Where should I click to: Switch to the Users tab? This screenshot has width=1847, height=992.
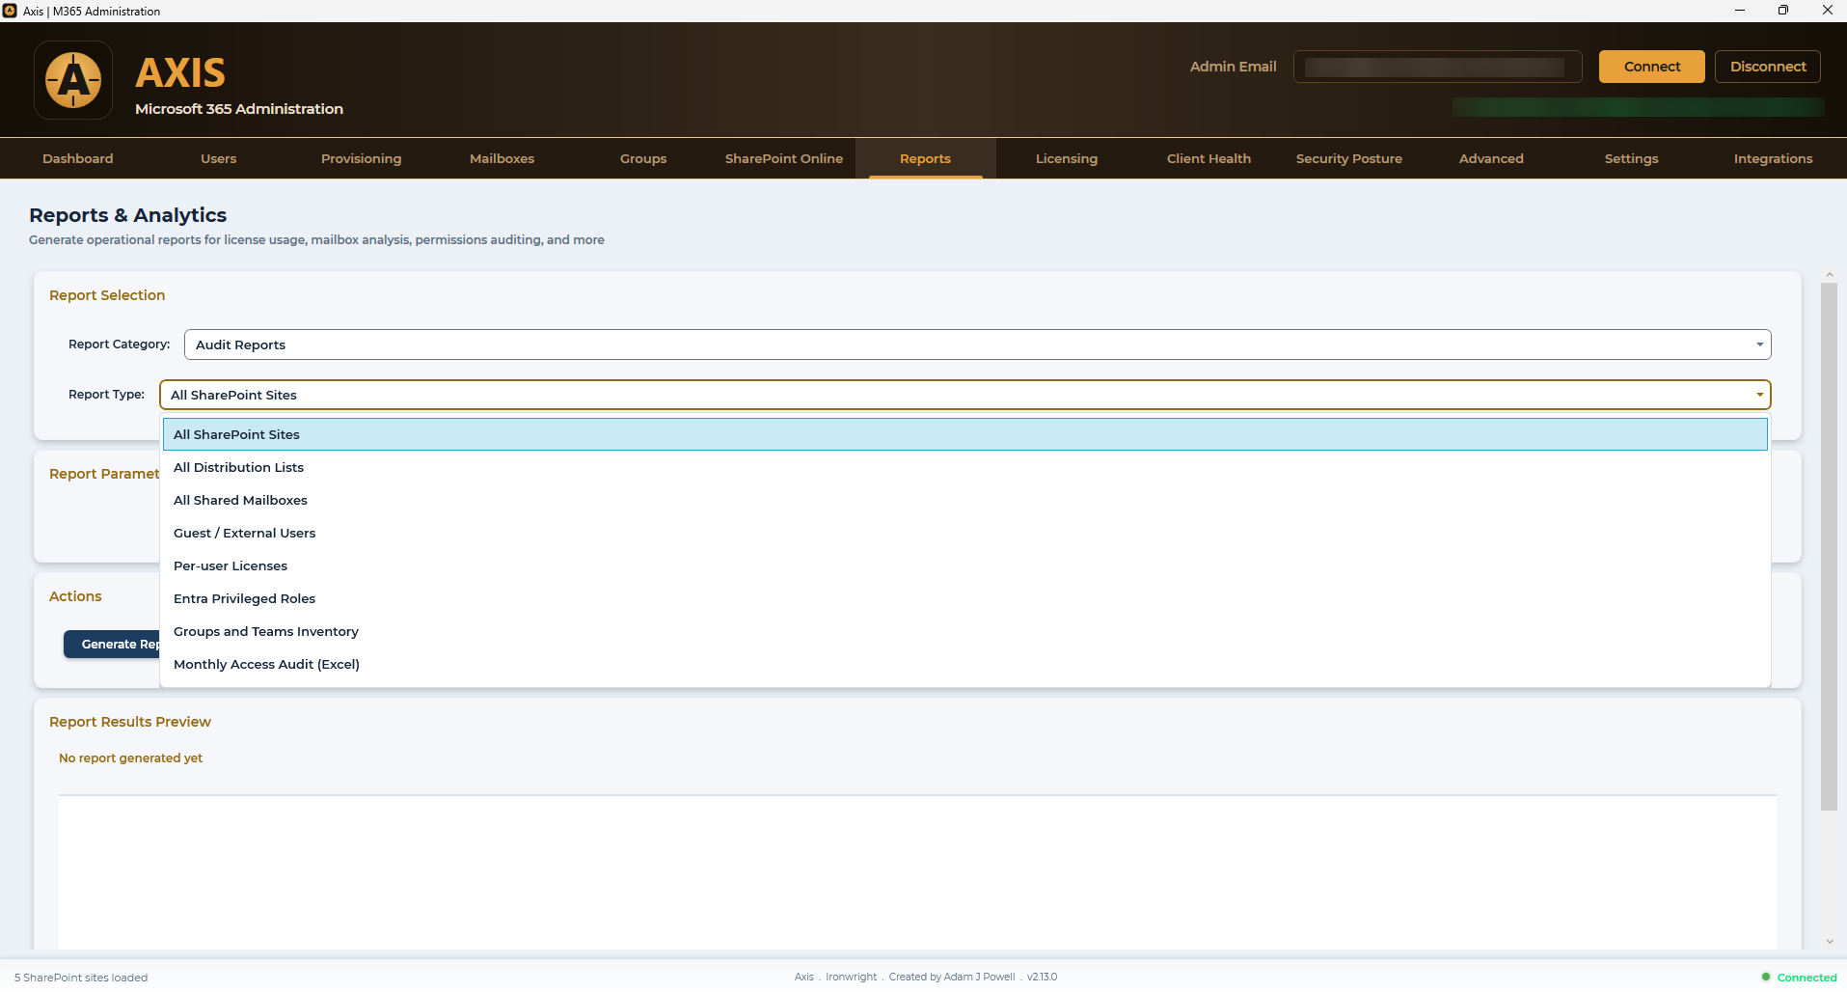click(x=219, y=158)
